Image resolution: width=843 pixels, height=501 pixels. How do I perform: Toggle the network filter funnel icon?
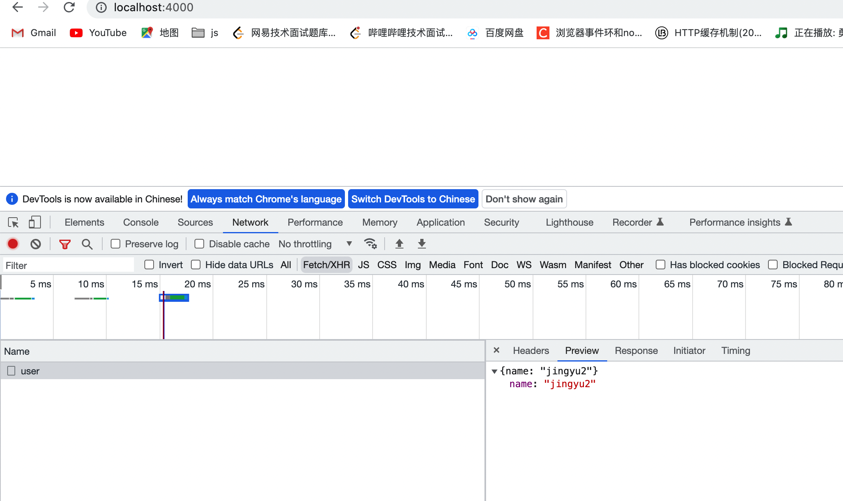[x=65, y=244]
